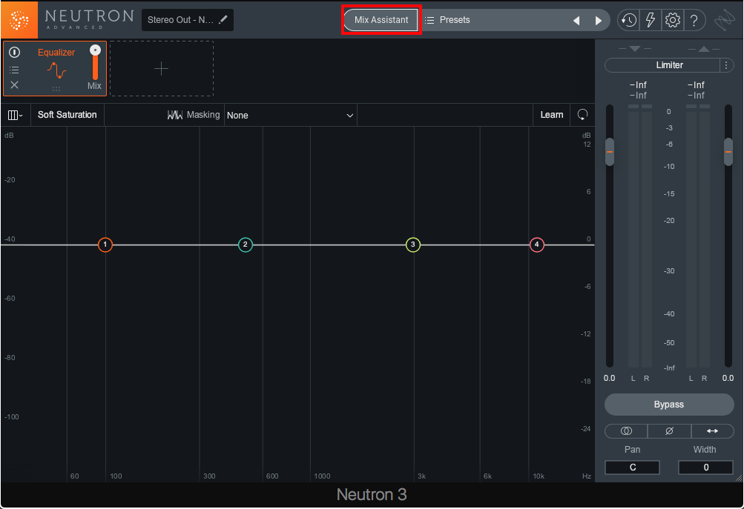This screenshot has height=509, width=744.
Task: Open the Masking source dropdown showing None
Action: coord(290,115)
